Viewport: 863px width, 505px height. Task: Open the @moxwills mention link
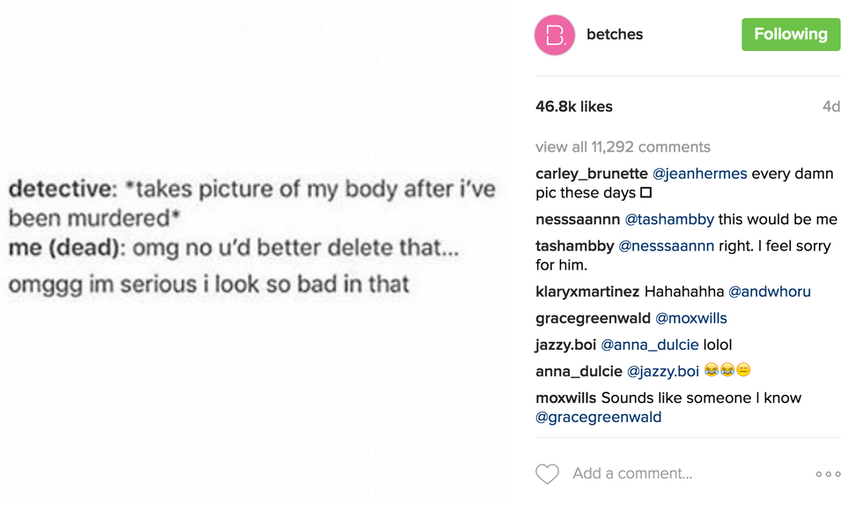(691, 318)
